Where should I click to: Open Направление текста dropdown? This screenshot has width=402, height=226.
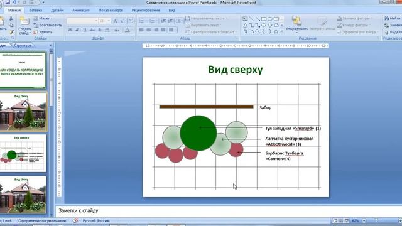[x=207, y=18]
